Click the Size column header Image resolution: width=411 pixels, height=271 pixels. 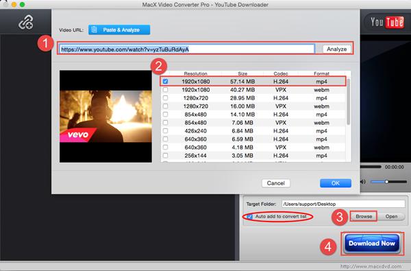242,73
